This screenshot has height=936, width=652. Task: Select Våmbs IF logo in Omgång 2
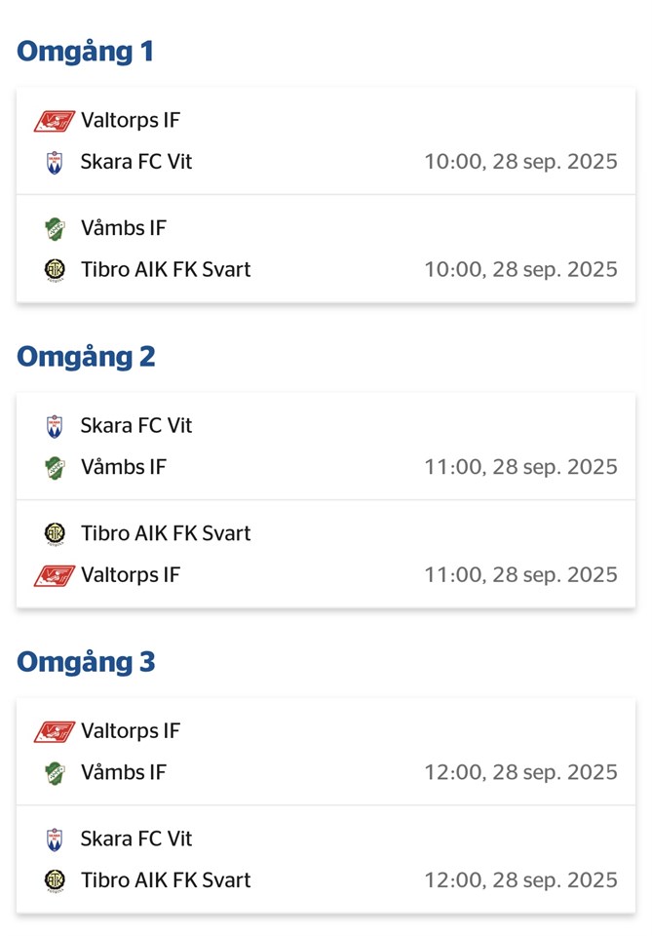[55, 468]
